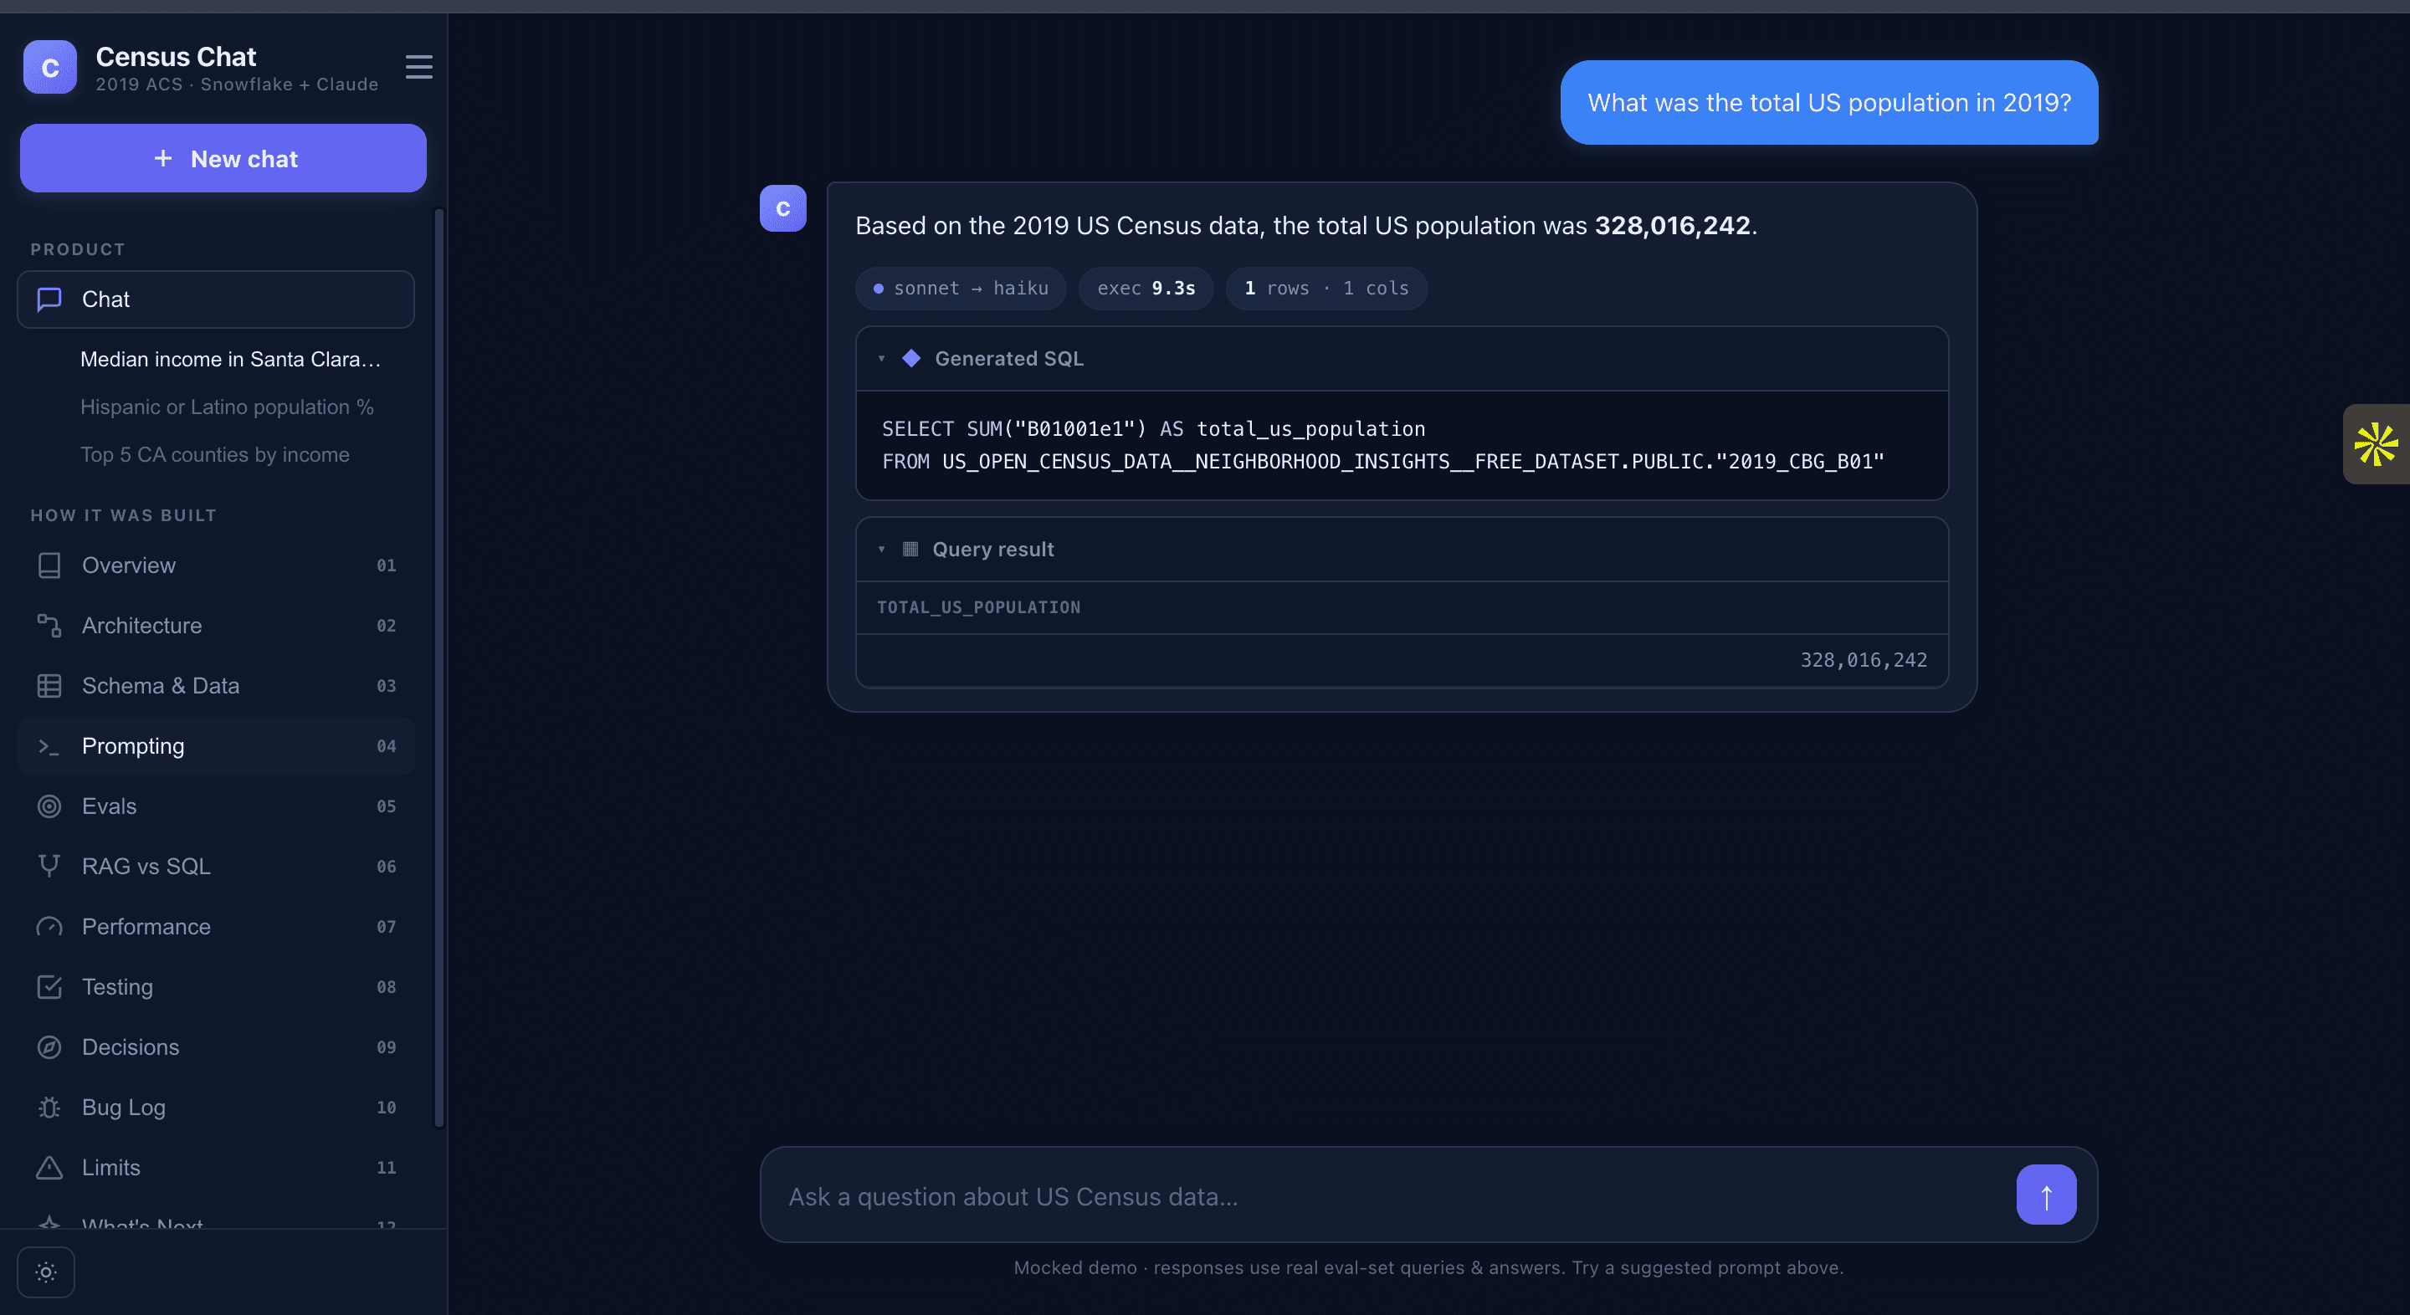
Task: Collapse the Generated SQL section
Action: click(1402, 358)
